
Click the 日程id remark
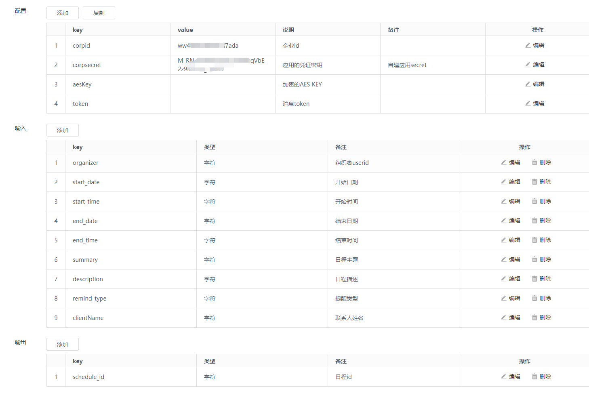[343, 377]
